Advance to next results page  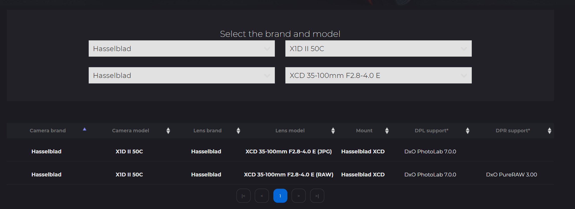coord(299,196)
